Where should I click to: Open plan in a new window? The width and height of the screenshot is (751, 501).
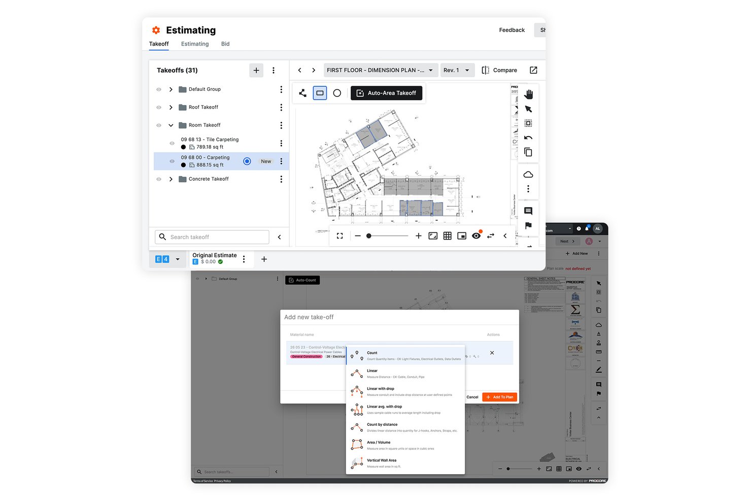coord(533,70)
